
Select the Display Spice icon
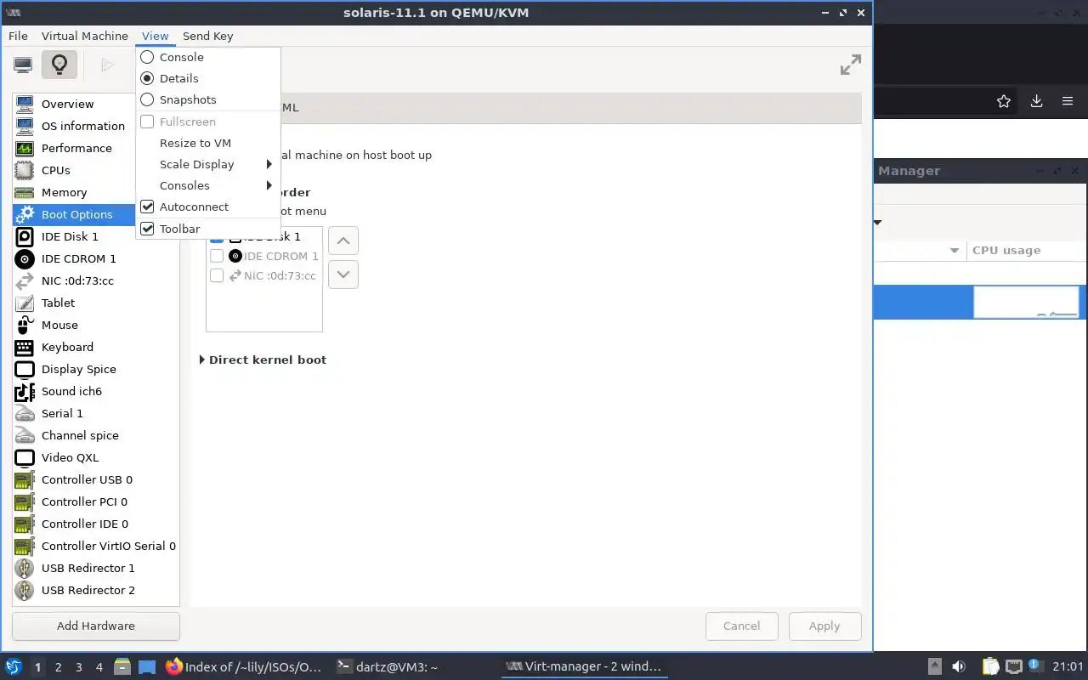(x=25, y=369)
